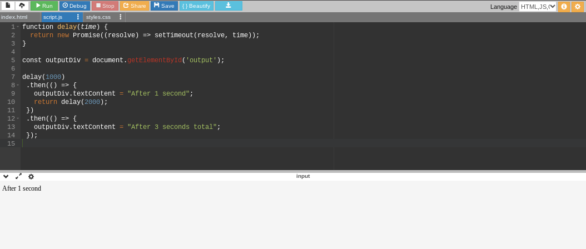This screenshot has height=249, width=586.
Task: Open script.js tab options menu
Action: click(78, 17)
